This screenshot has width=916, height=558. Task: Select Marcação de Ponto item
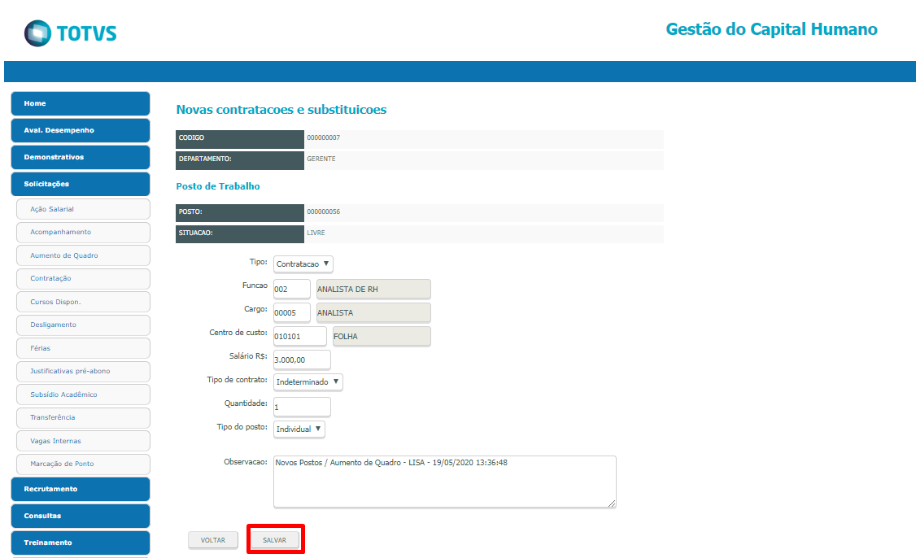click(x=84, y=464)
